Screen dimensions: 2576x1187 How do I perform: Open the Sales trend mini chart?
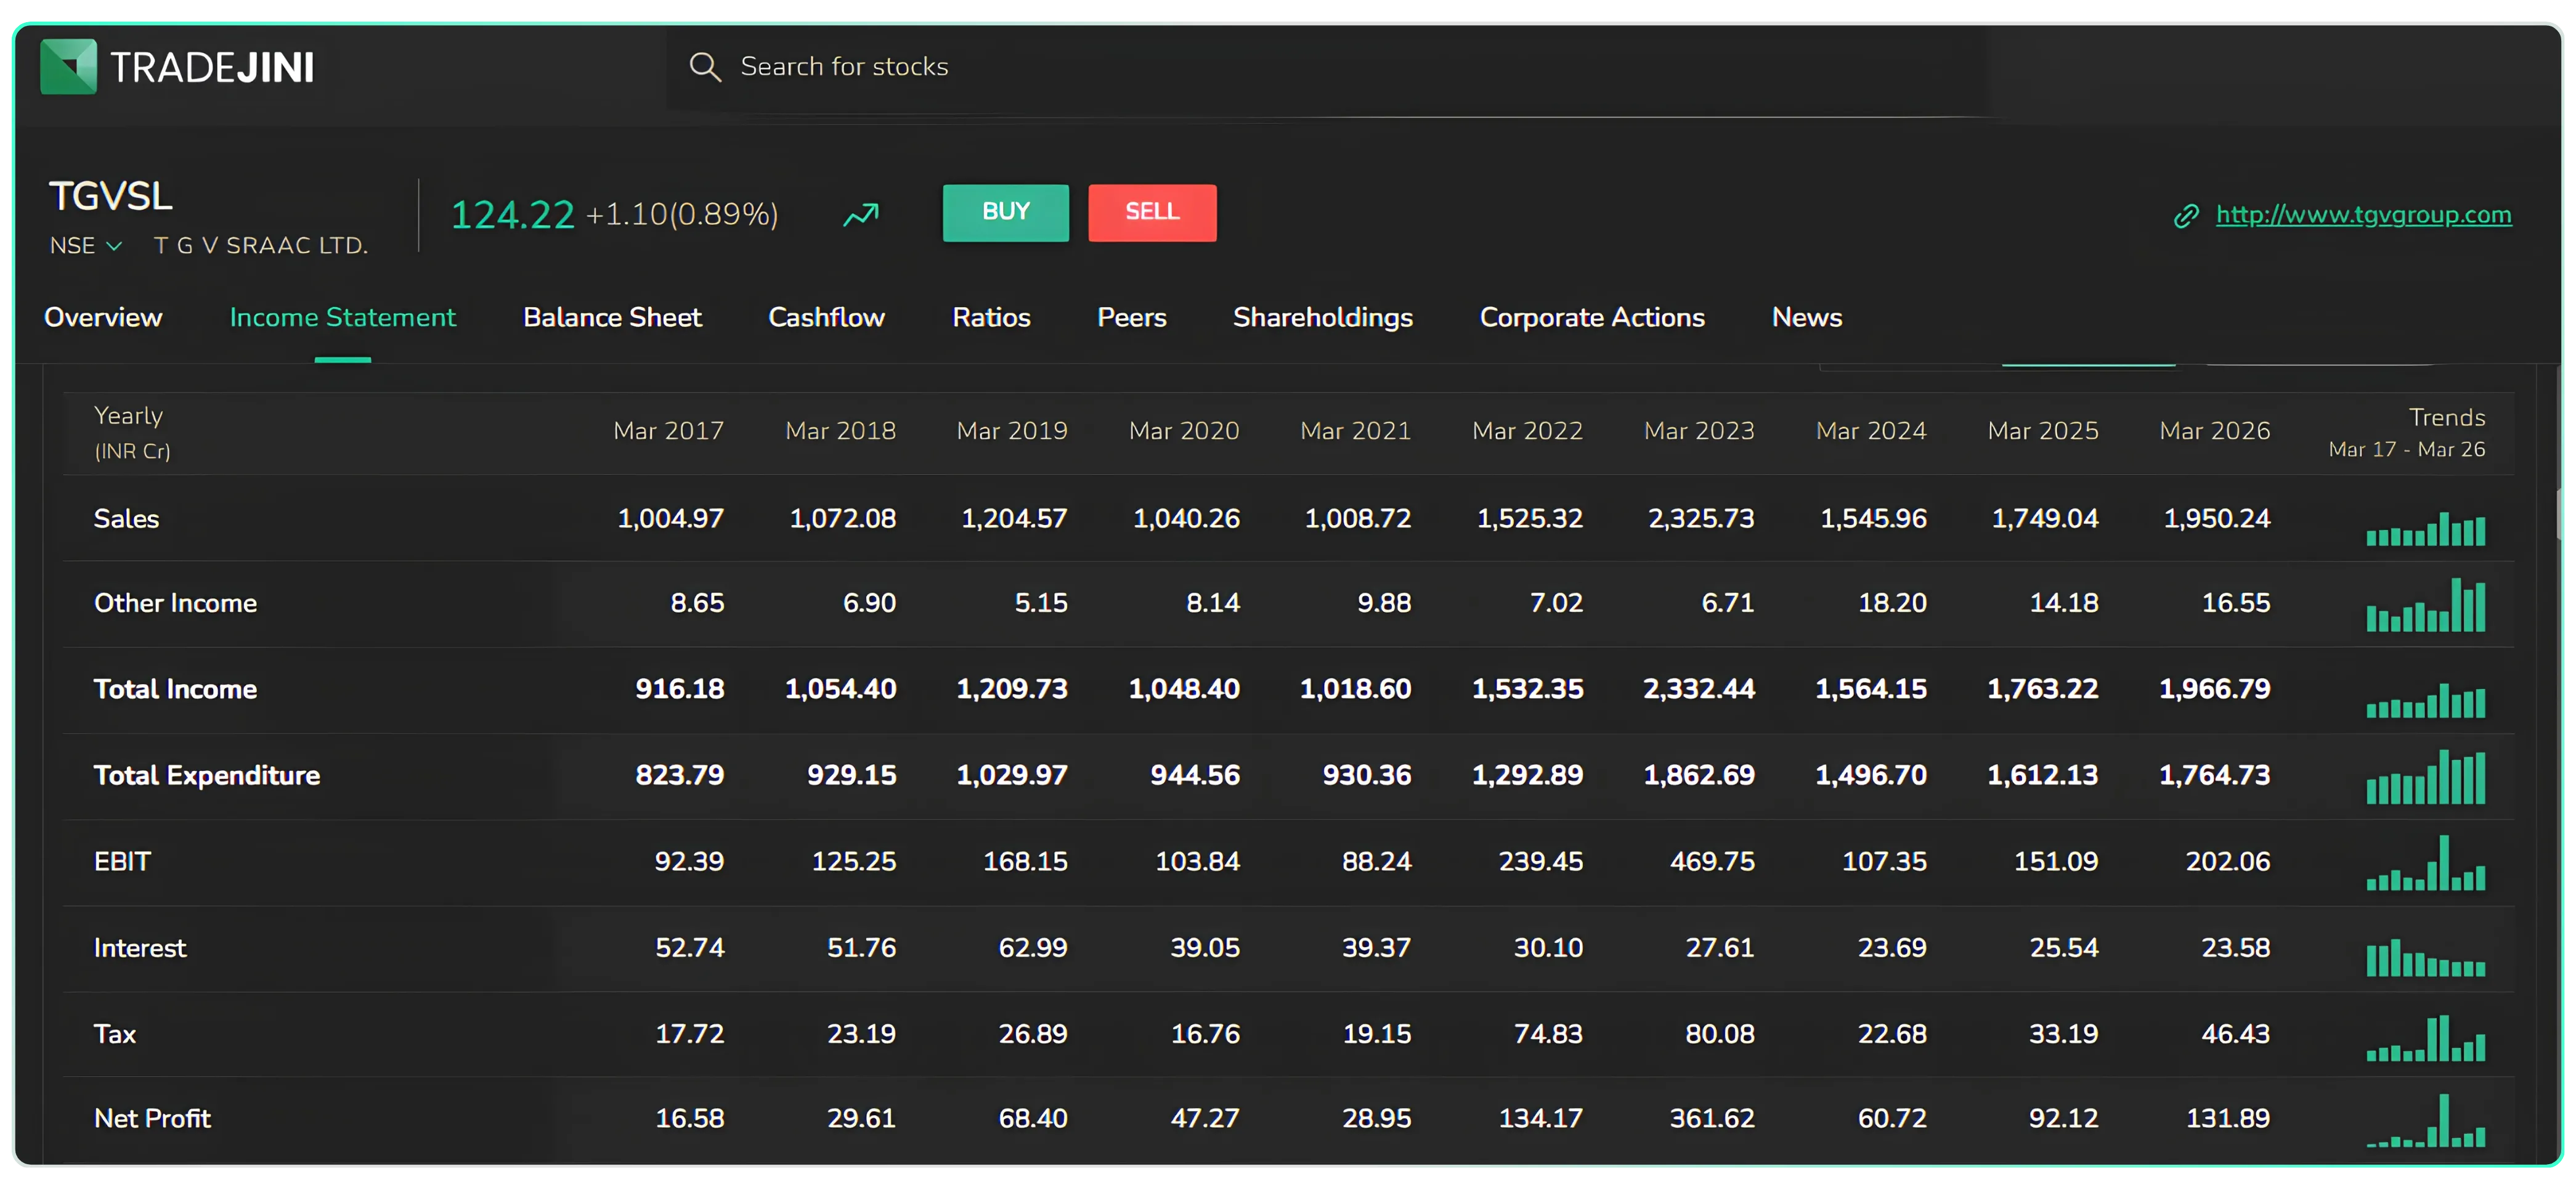point(2425,528)
